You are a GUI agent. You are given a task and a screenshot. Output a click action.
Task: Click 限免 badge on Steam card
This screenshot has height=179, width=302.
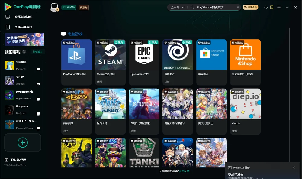pyautogui.click(x=119, y=42)
